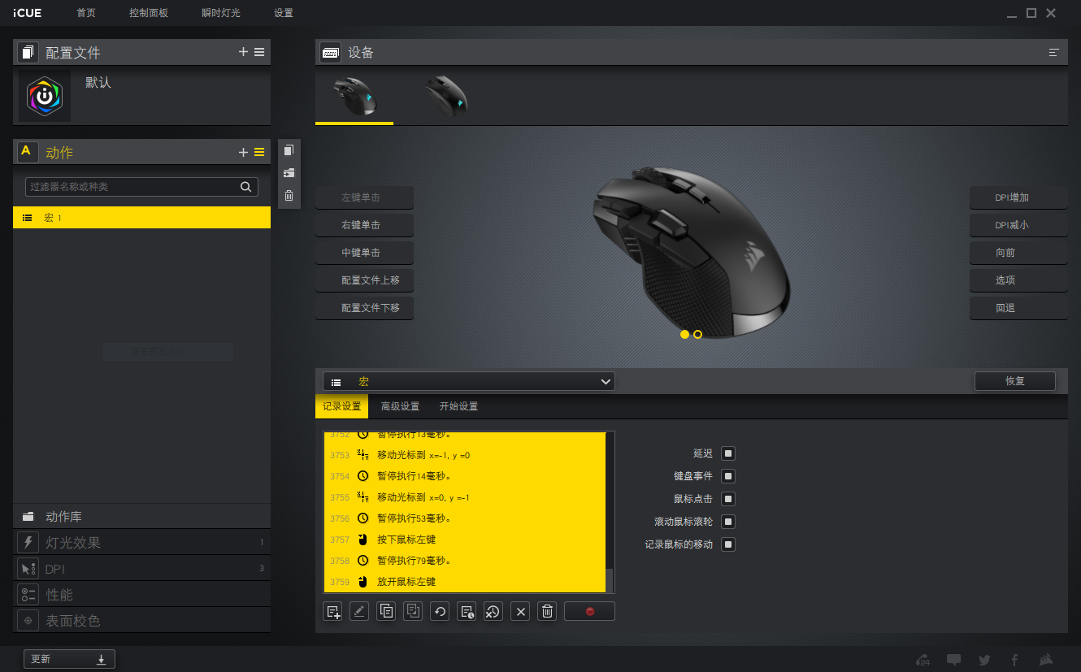Select the second mouse device thumbnail
1081x672 pixels.
(446, 95)
